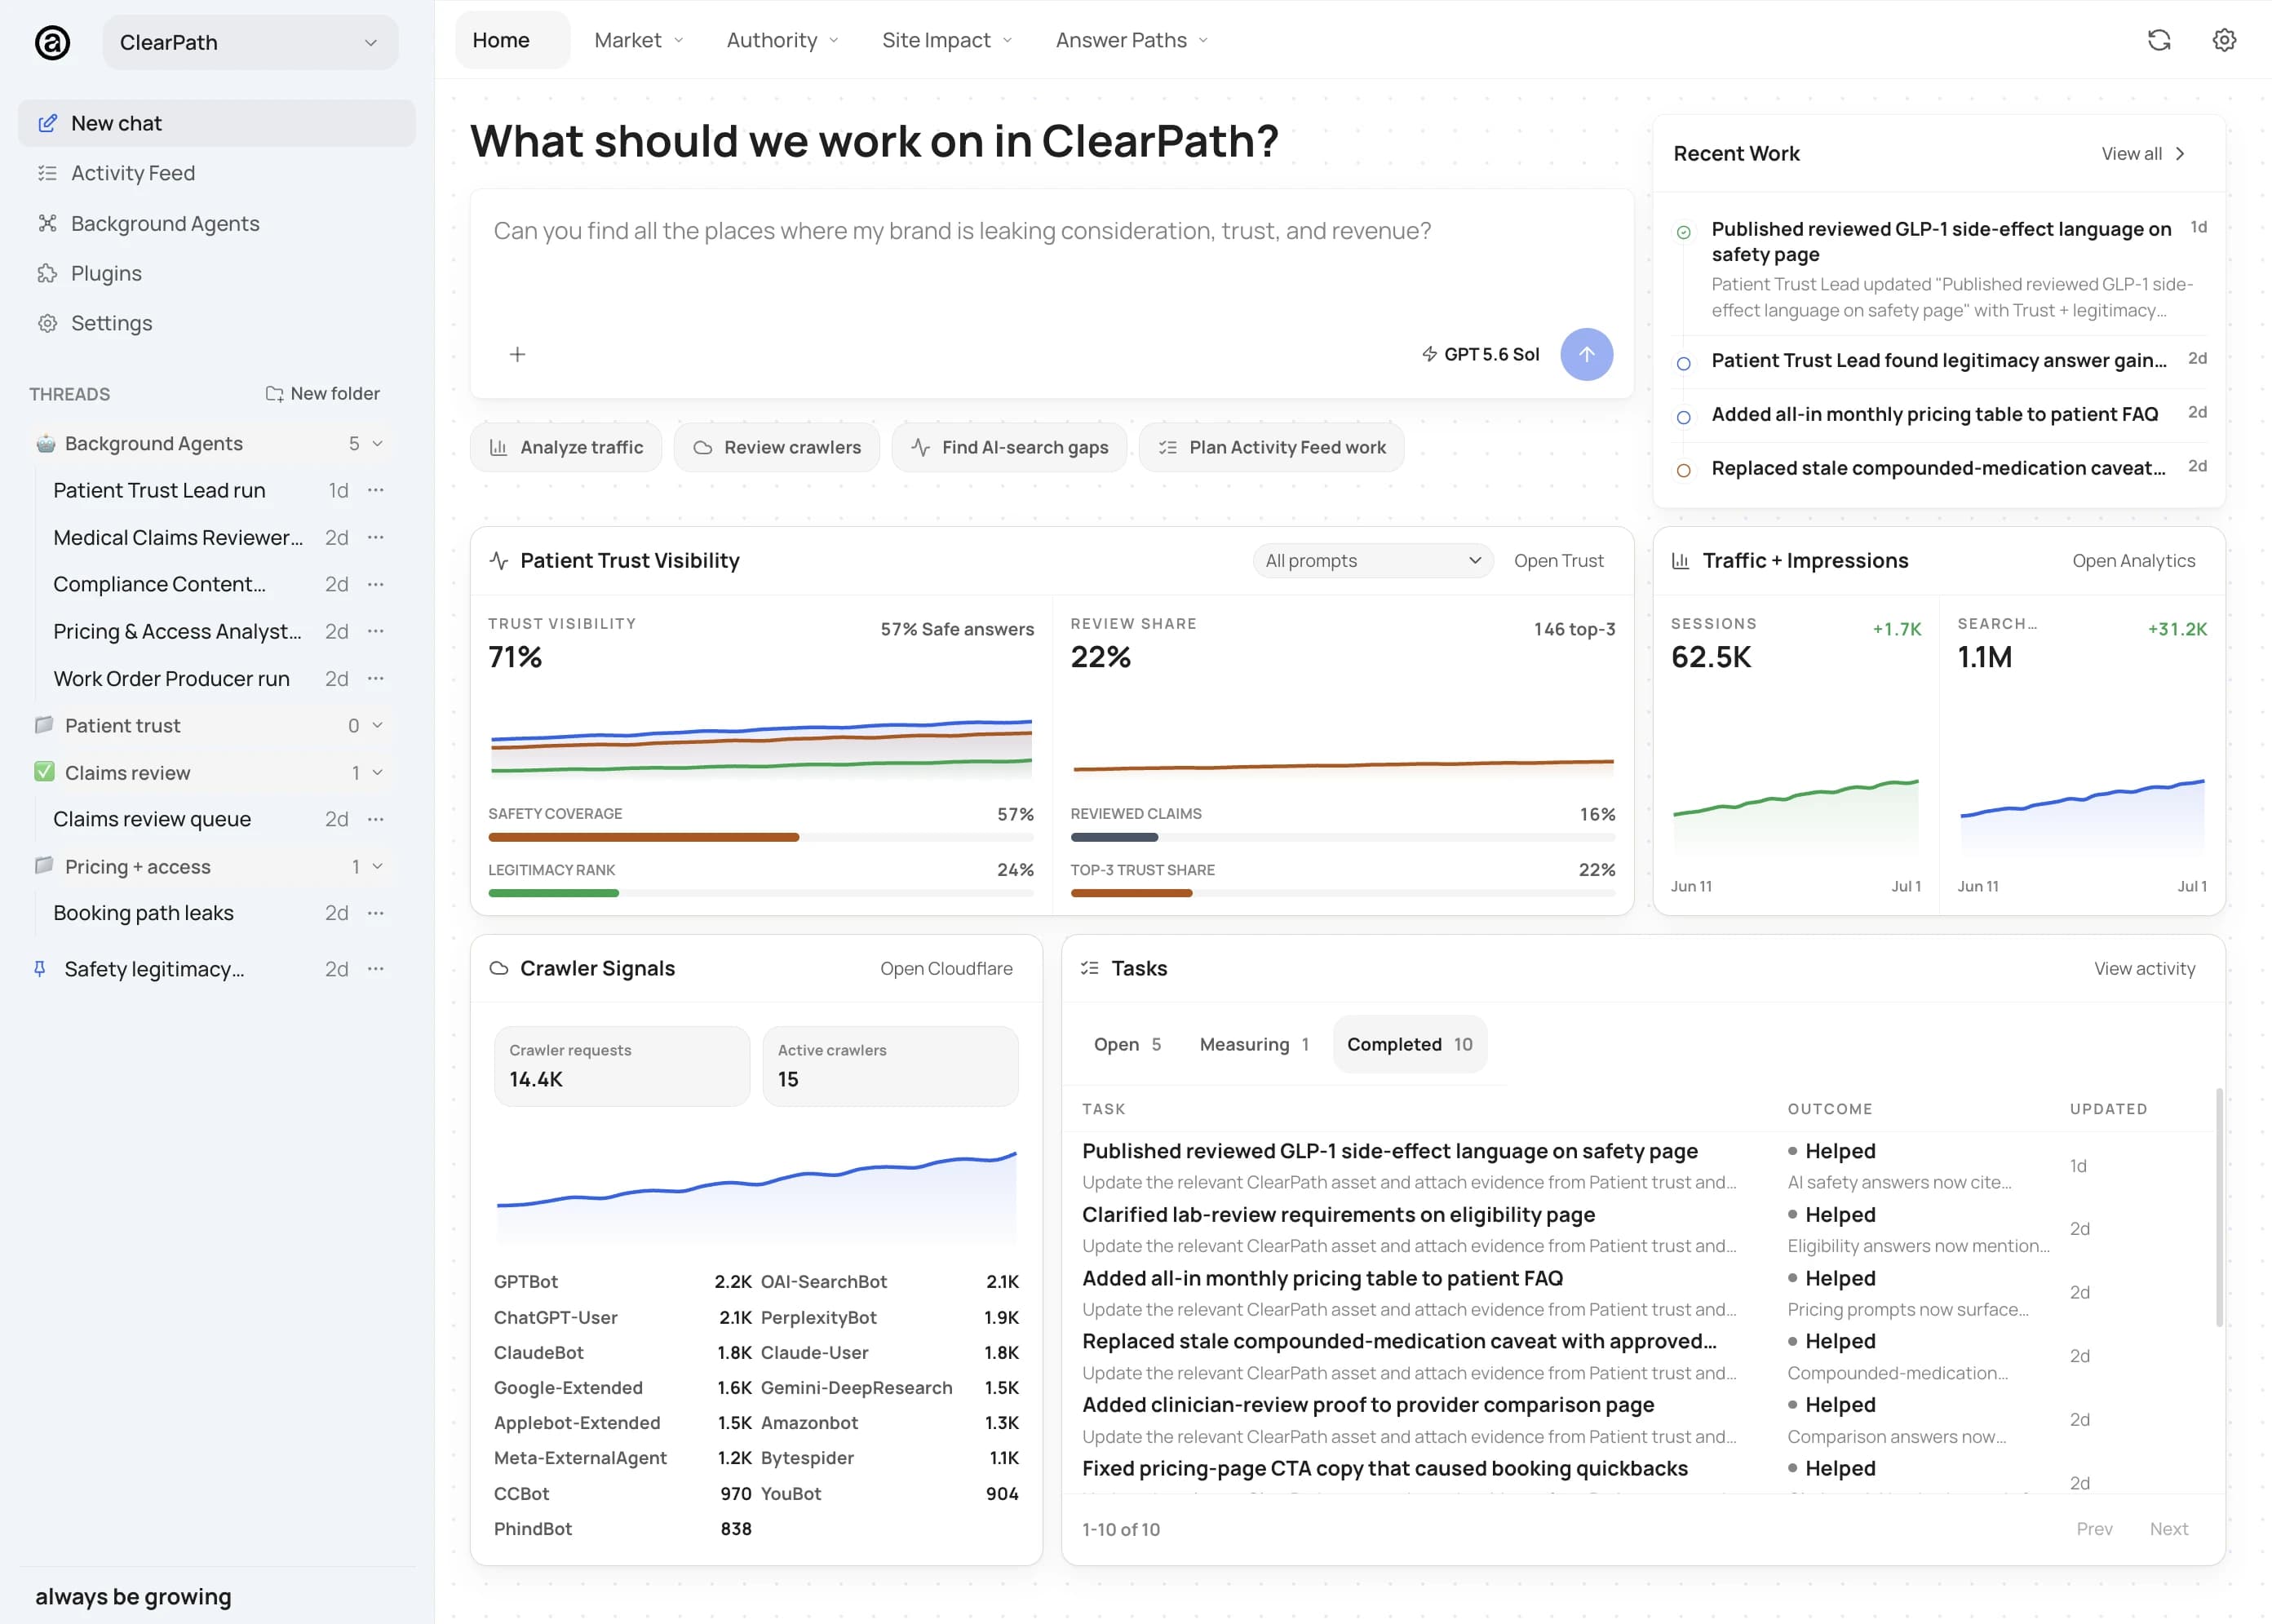2272x1624 pixels.
Task: Open the Site Impact menu
Action: 947,40
